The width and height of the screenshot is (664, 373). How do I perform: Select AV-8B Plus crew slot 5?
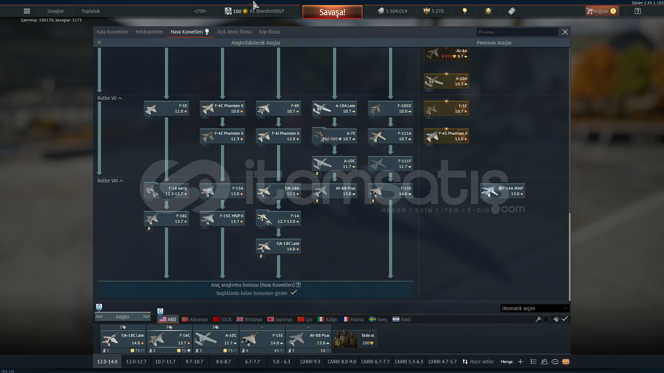(x=308, y=339)
